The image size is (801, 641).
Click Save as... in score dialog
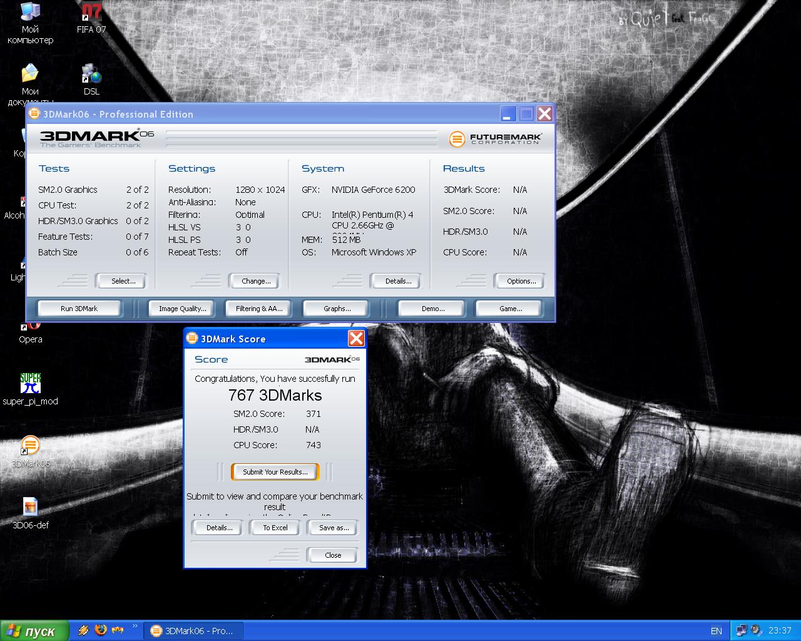(x=334, y=528)
